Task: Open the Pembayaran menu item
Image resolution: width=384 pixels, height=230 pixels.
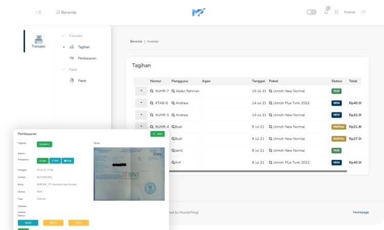Action: coord(87,58)
